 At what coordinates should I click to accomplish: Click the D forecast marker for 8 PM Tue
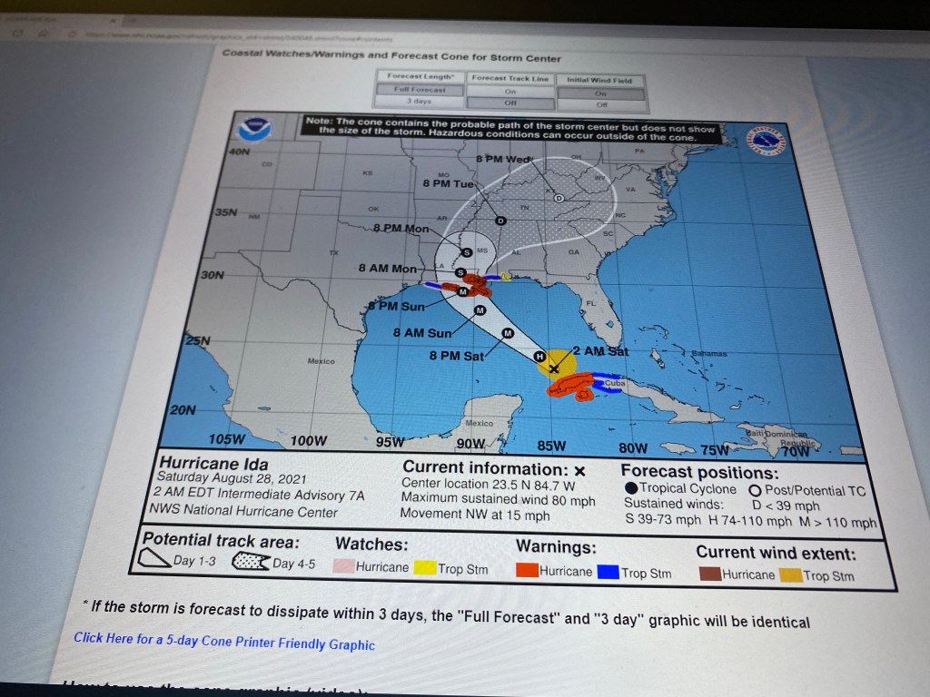coord(500,221)
